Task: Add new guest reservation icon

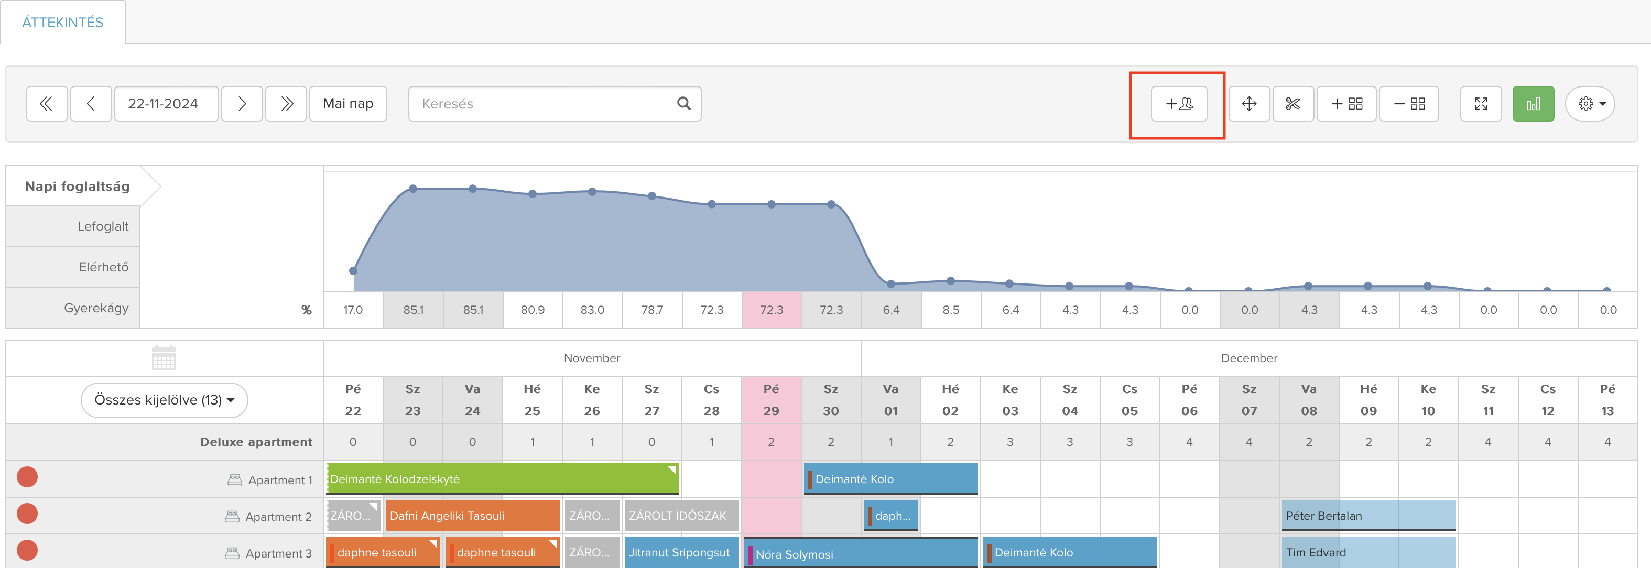Action: coord(1179,104)
